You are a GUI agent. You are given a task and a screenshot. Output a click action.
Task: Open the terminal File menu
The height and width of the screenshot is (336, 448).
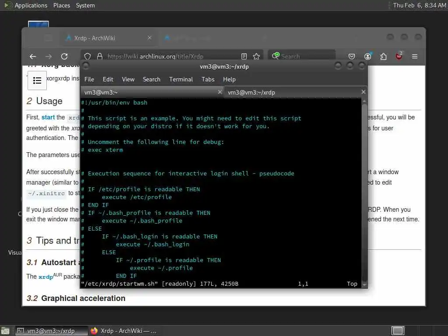[x=89, y=80]
